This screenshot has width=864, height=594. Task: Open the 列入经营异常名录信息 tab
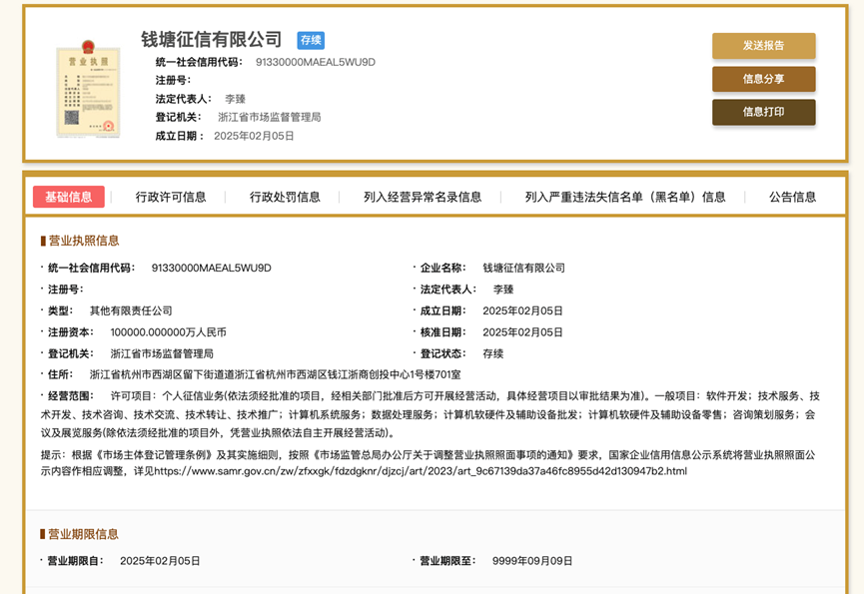(x=423, y=197)
